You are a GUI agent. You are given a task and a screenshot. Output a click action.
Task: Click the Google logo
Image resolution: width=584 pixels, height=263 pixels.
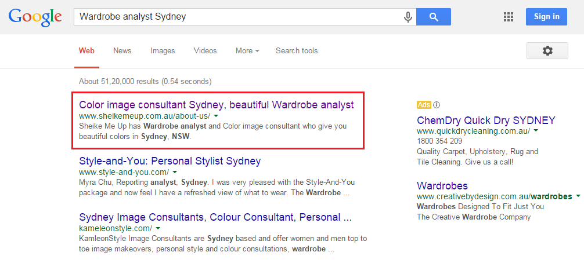coord(35,17)
